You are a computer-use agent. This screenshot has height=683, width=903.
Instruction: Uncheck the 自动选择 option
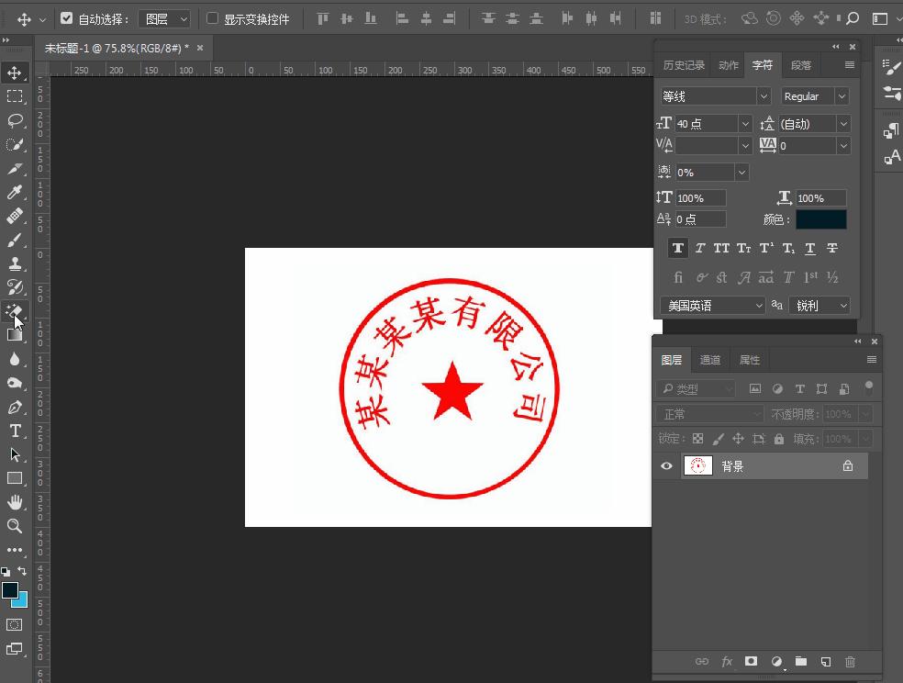pos(68,17)
